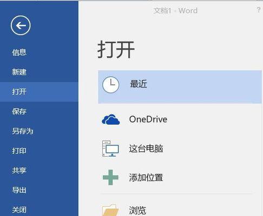Image resolution: width=263 pixels, height=216 pixels.
Task: Open the help question mark icon
Action: (259, 10)
